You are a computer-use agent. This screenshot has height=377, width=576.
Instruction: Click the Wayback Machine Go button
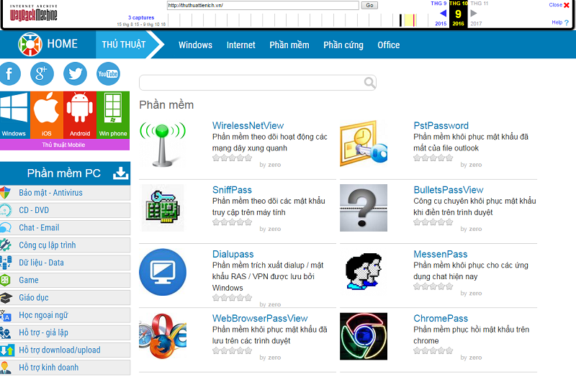point(369,5)
